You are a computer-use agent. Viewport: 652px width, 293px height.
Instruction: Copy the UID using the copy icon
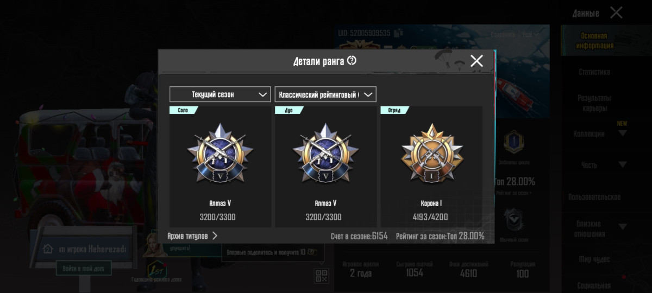coord(398,33)
